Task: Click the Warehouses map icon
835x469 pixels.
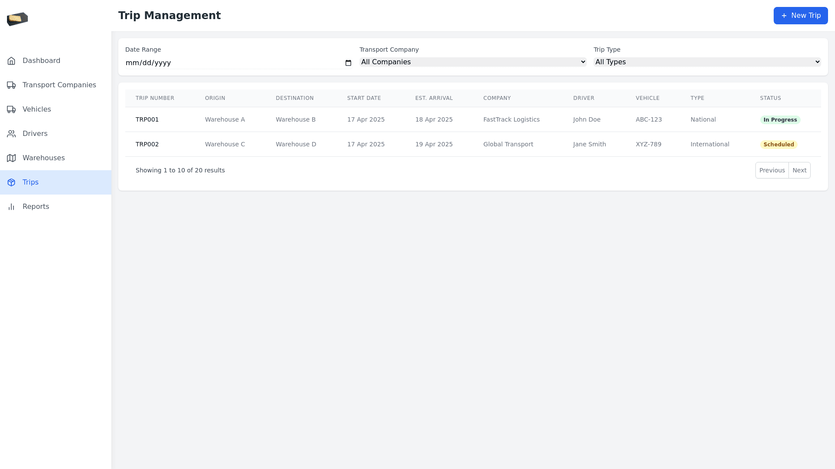Action: [11, 158]
